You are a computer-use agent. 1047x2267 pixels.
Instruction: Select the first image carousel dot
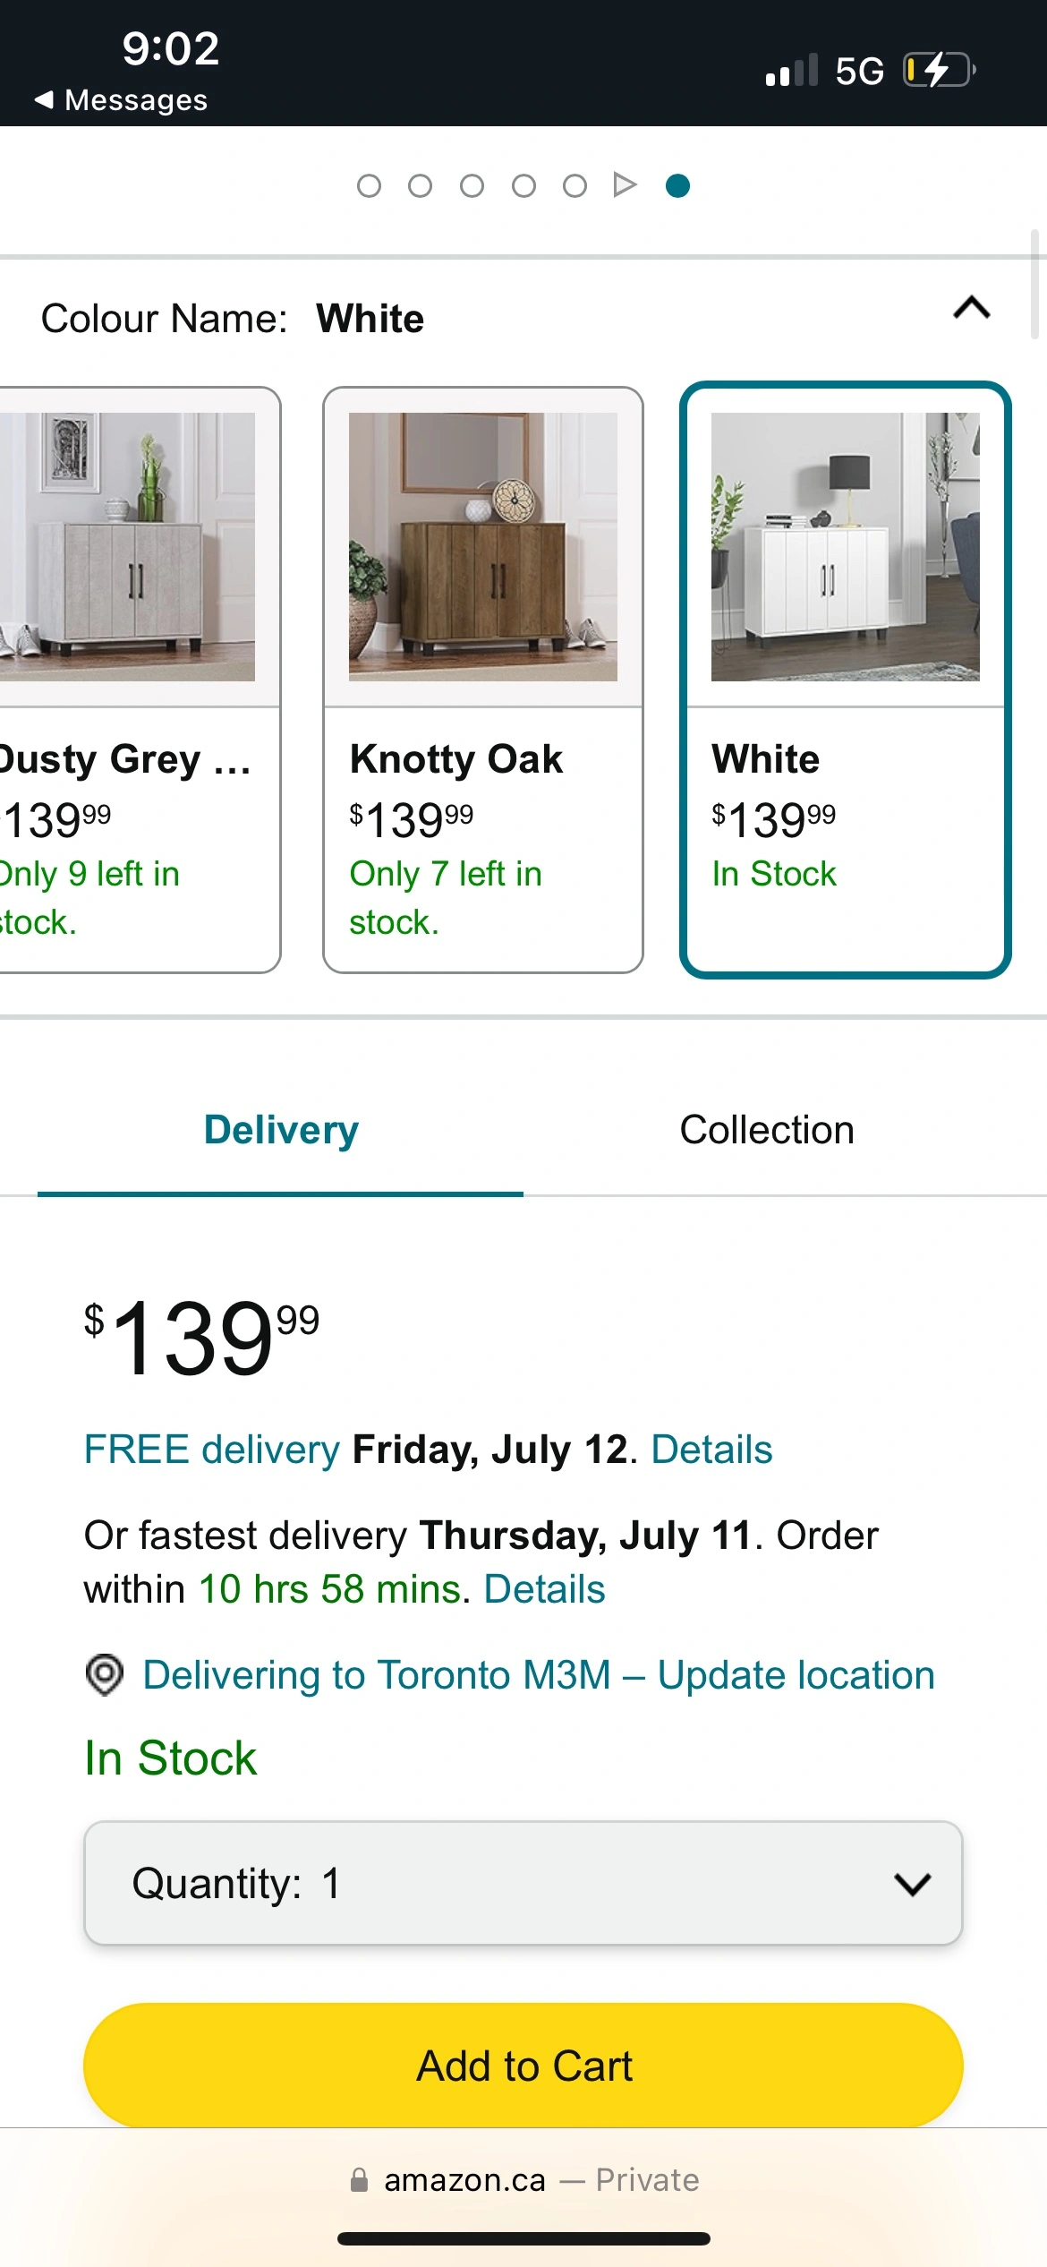[369, 185]
